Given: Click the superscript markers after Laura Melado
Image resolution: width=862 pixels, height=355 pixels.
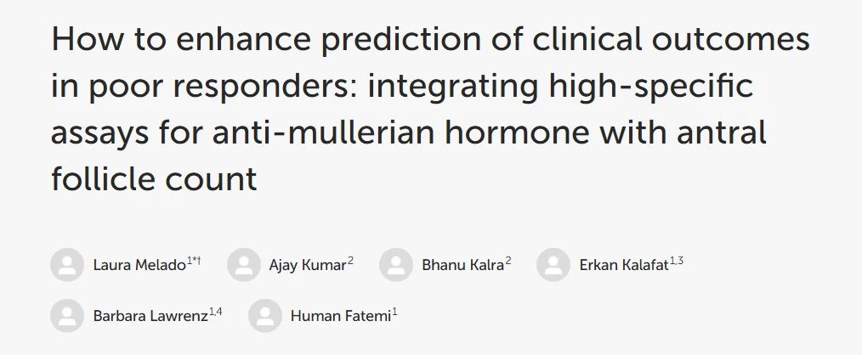Looking at the screenshot, I should point(194,261).
